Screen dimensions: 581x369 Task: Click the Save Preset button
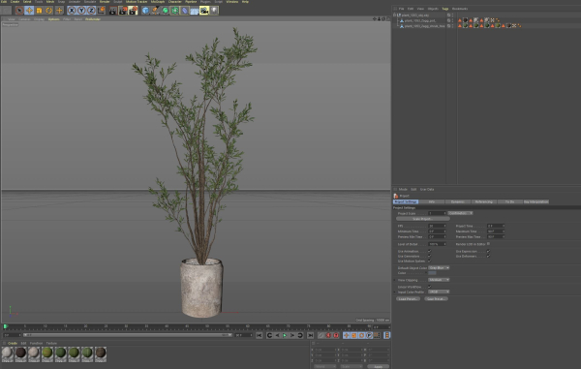coord(436,299)
